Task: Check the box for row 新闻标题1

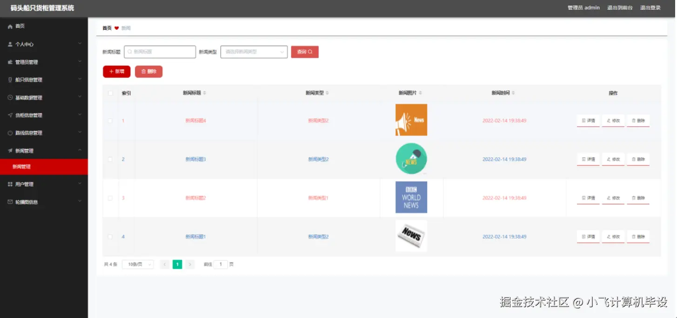Action: 110,237
